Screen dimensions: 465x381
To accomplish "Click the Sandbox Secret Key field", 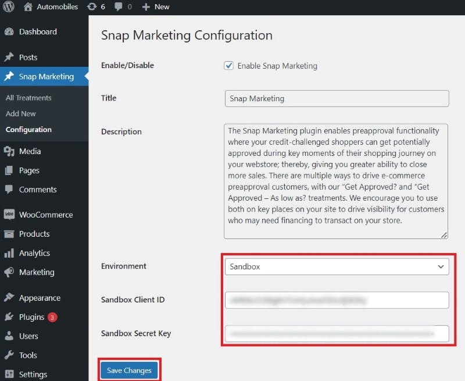I will 337,333.
